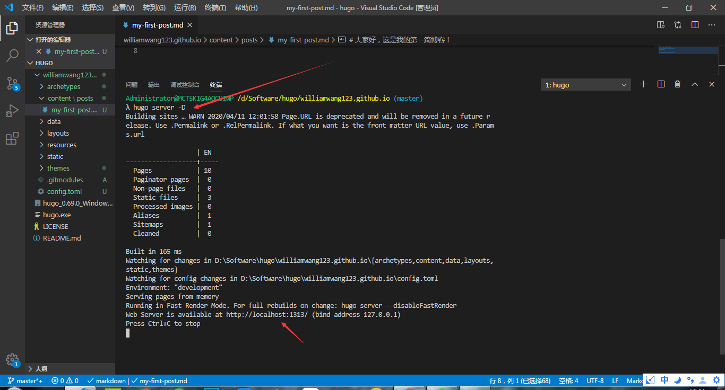Click the posts breadcrumb segment

click(249, 40)
